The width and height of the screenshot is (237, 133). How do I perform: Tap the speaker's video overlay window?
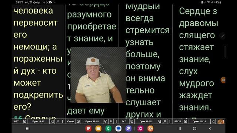tap(99, 75)
